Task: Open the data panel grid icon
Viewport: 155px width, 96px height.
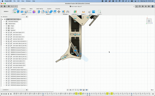Action: 2,6
